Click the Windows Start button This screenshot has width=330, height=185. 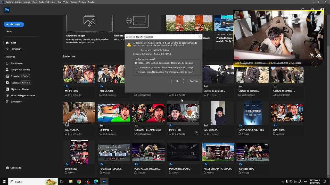pyautogui.click(x=4, y=182)
